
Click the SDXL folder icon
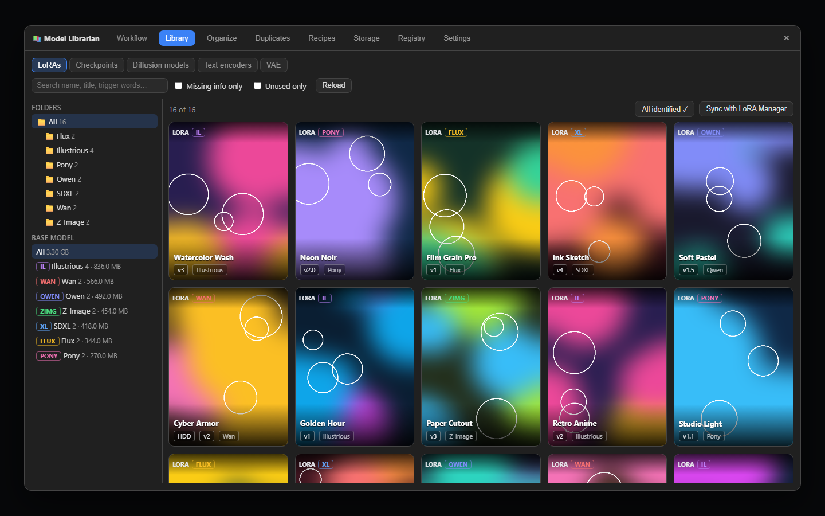coord(49,194)
